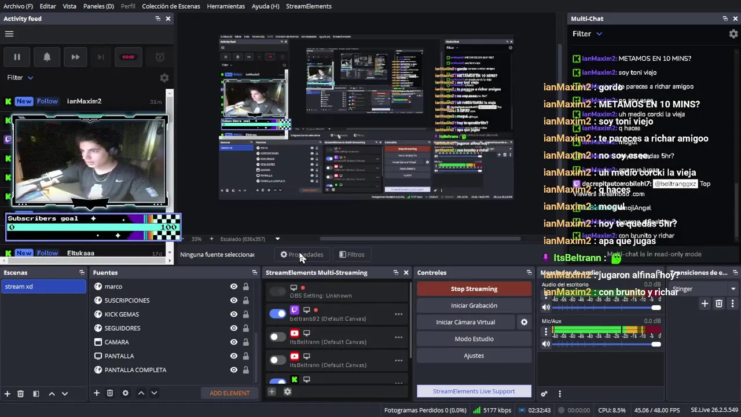
Task: Click Iniciar Grabación button
Action: (474, 306)
